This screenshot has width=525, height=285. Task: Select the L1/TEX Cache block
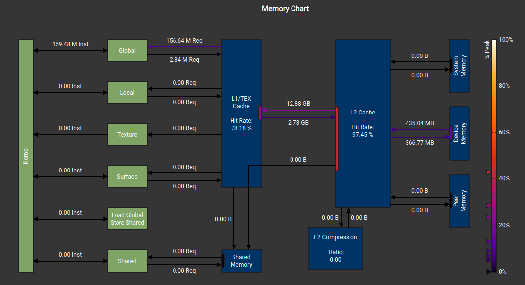pyautogui.click(x=241, y=113)
